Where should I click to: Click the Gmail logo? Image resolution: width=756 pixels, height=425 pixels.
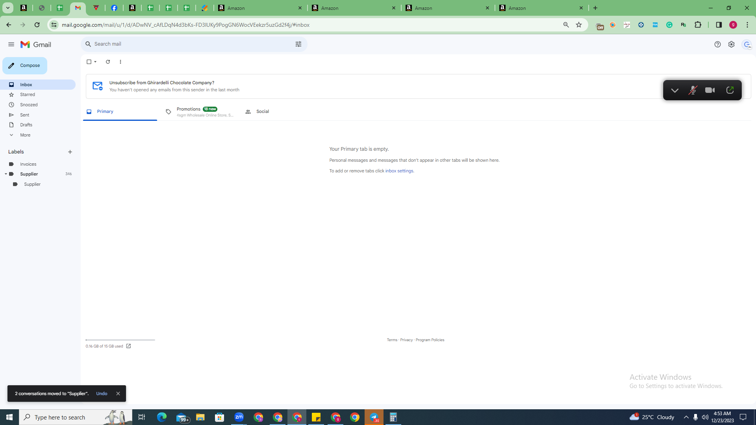[36, 44]
